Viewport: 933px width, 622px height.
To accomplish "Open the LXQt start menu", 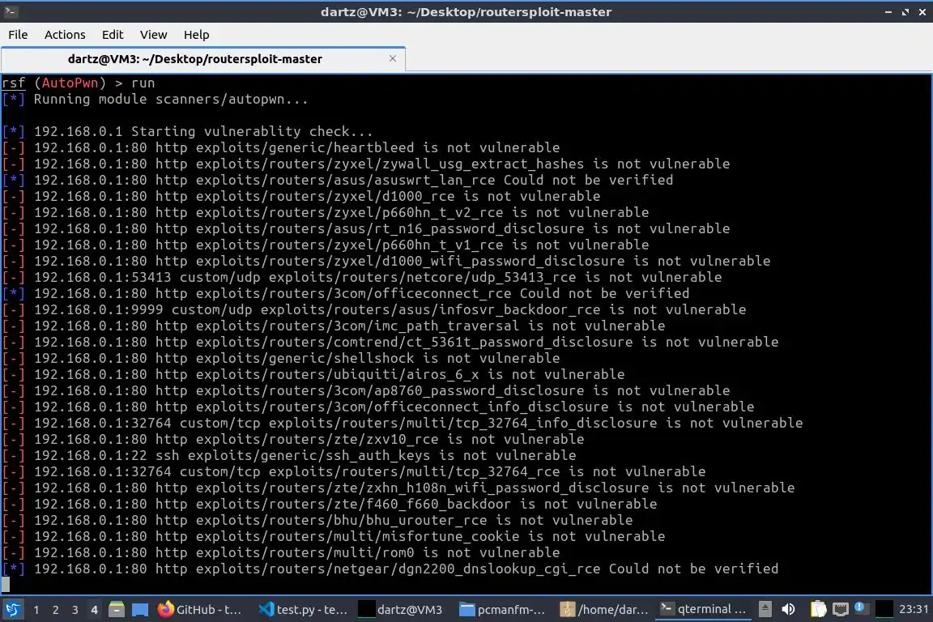I will [12, 609].
